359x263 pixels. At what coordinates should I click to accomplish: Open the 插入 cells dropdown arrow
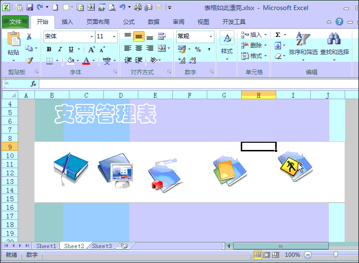coord(265,35)
